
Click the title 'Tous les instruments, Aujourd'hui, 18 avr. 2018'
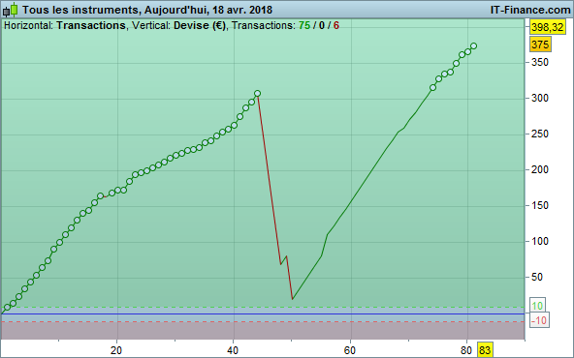147,10
